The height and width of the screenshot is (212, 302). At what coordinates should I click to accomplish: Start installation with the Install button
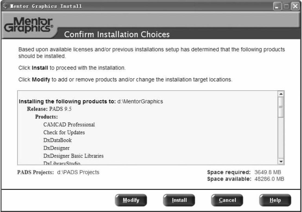[179, 200]
